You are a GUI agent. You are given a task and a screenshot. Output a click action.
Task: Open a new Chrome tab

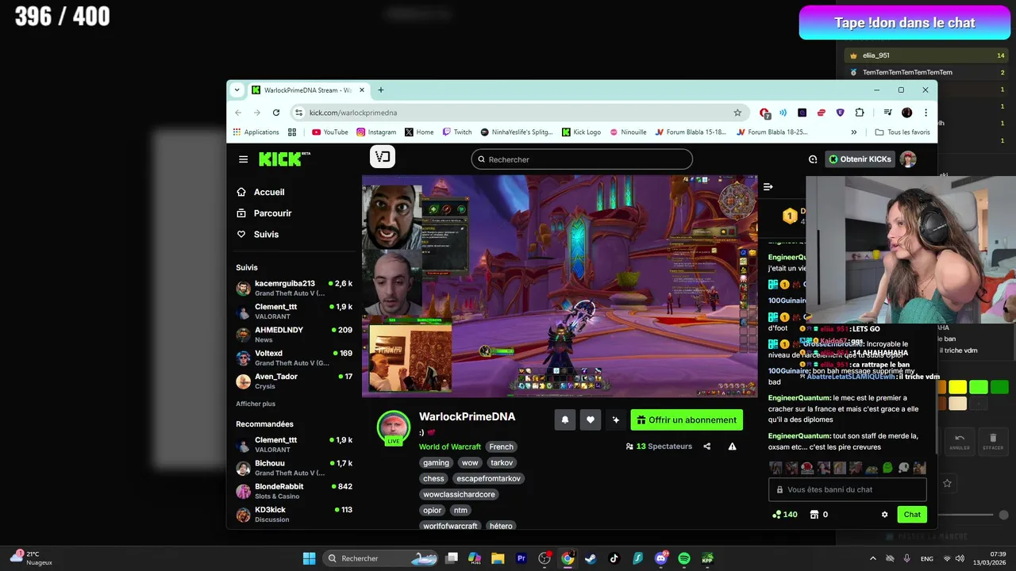[381, 90]
